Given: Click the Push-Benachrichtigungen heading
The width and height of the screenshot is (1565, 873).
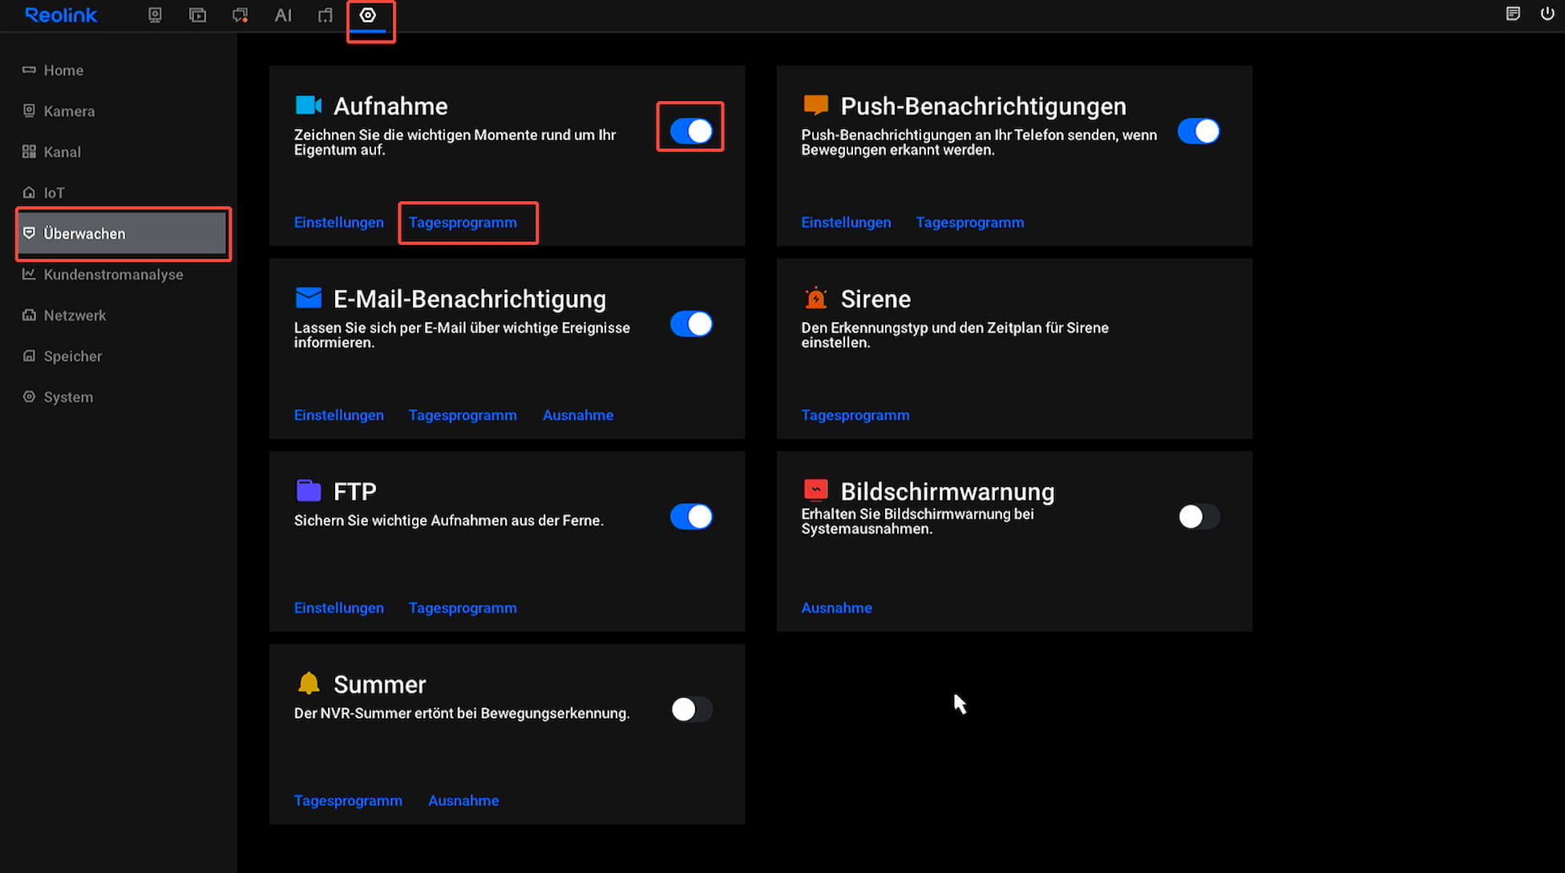Looking at the screenshot, I should pos(983,107).
